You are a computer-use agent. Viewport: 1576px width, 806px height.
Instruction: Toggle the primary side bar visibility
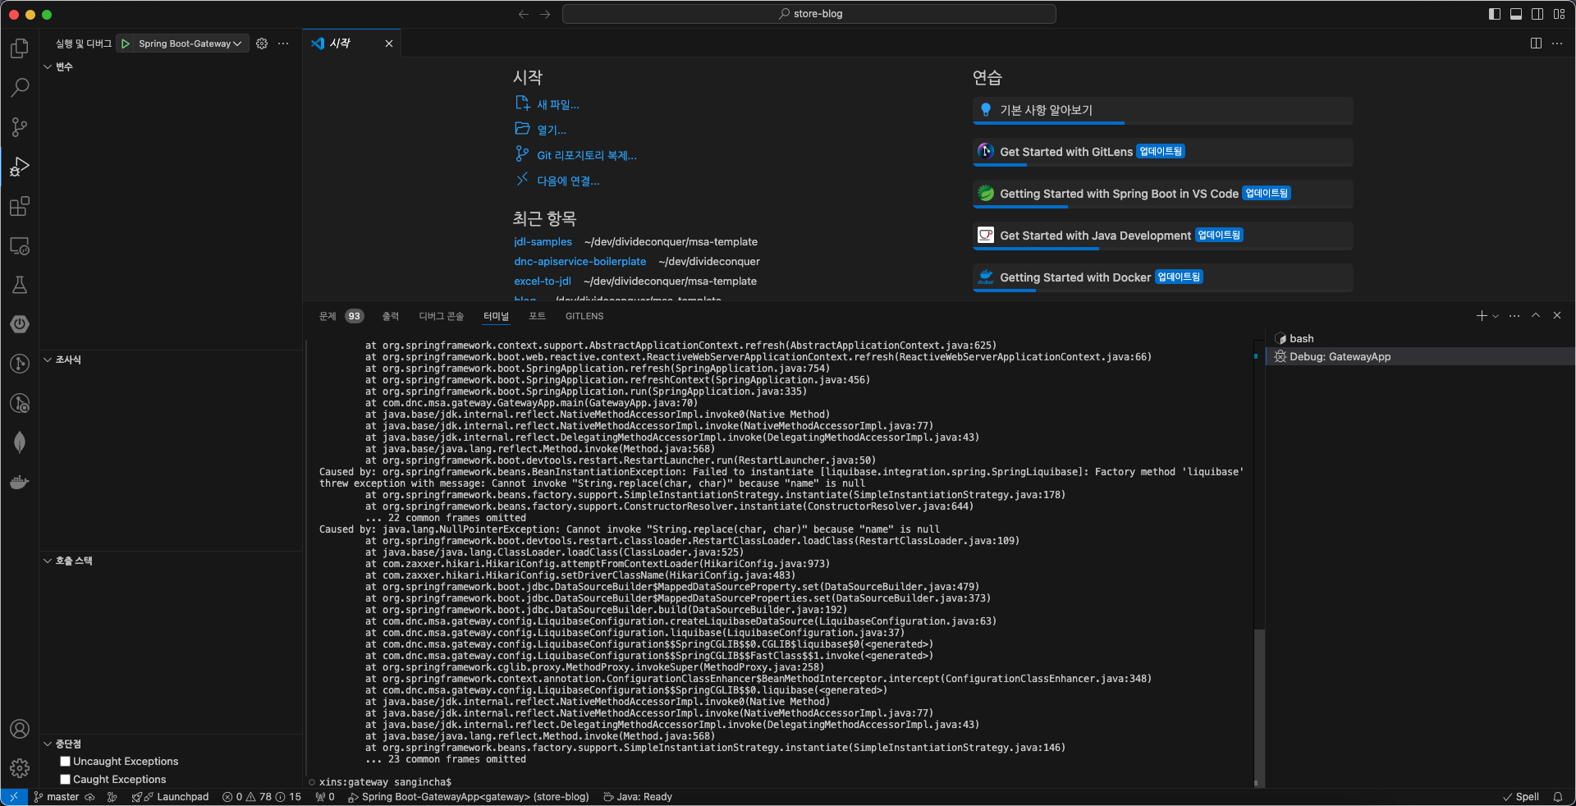(x=1495, y=14)
